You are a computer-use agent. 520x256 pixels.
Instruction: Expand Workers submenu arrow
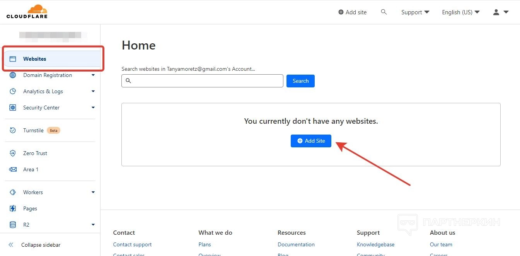coord(93,192)
